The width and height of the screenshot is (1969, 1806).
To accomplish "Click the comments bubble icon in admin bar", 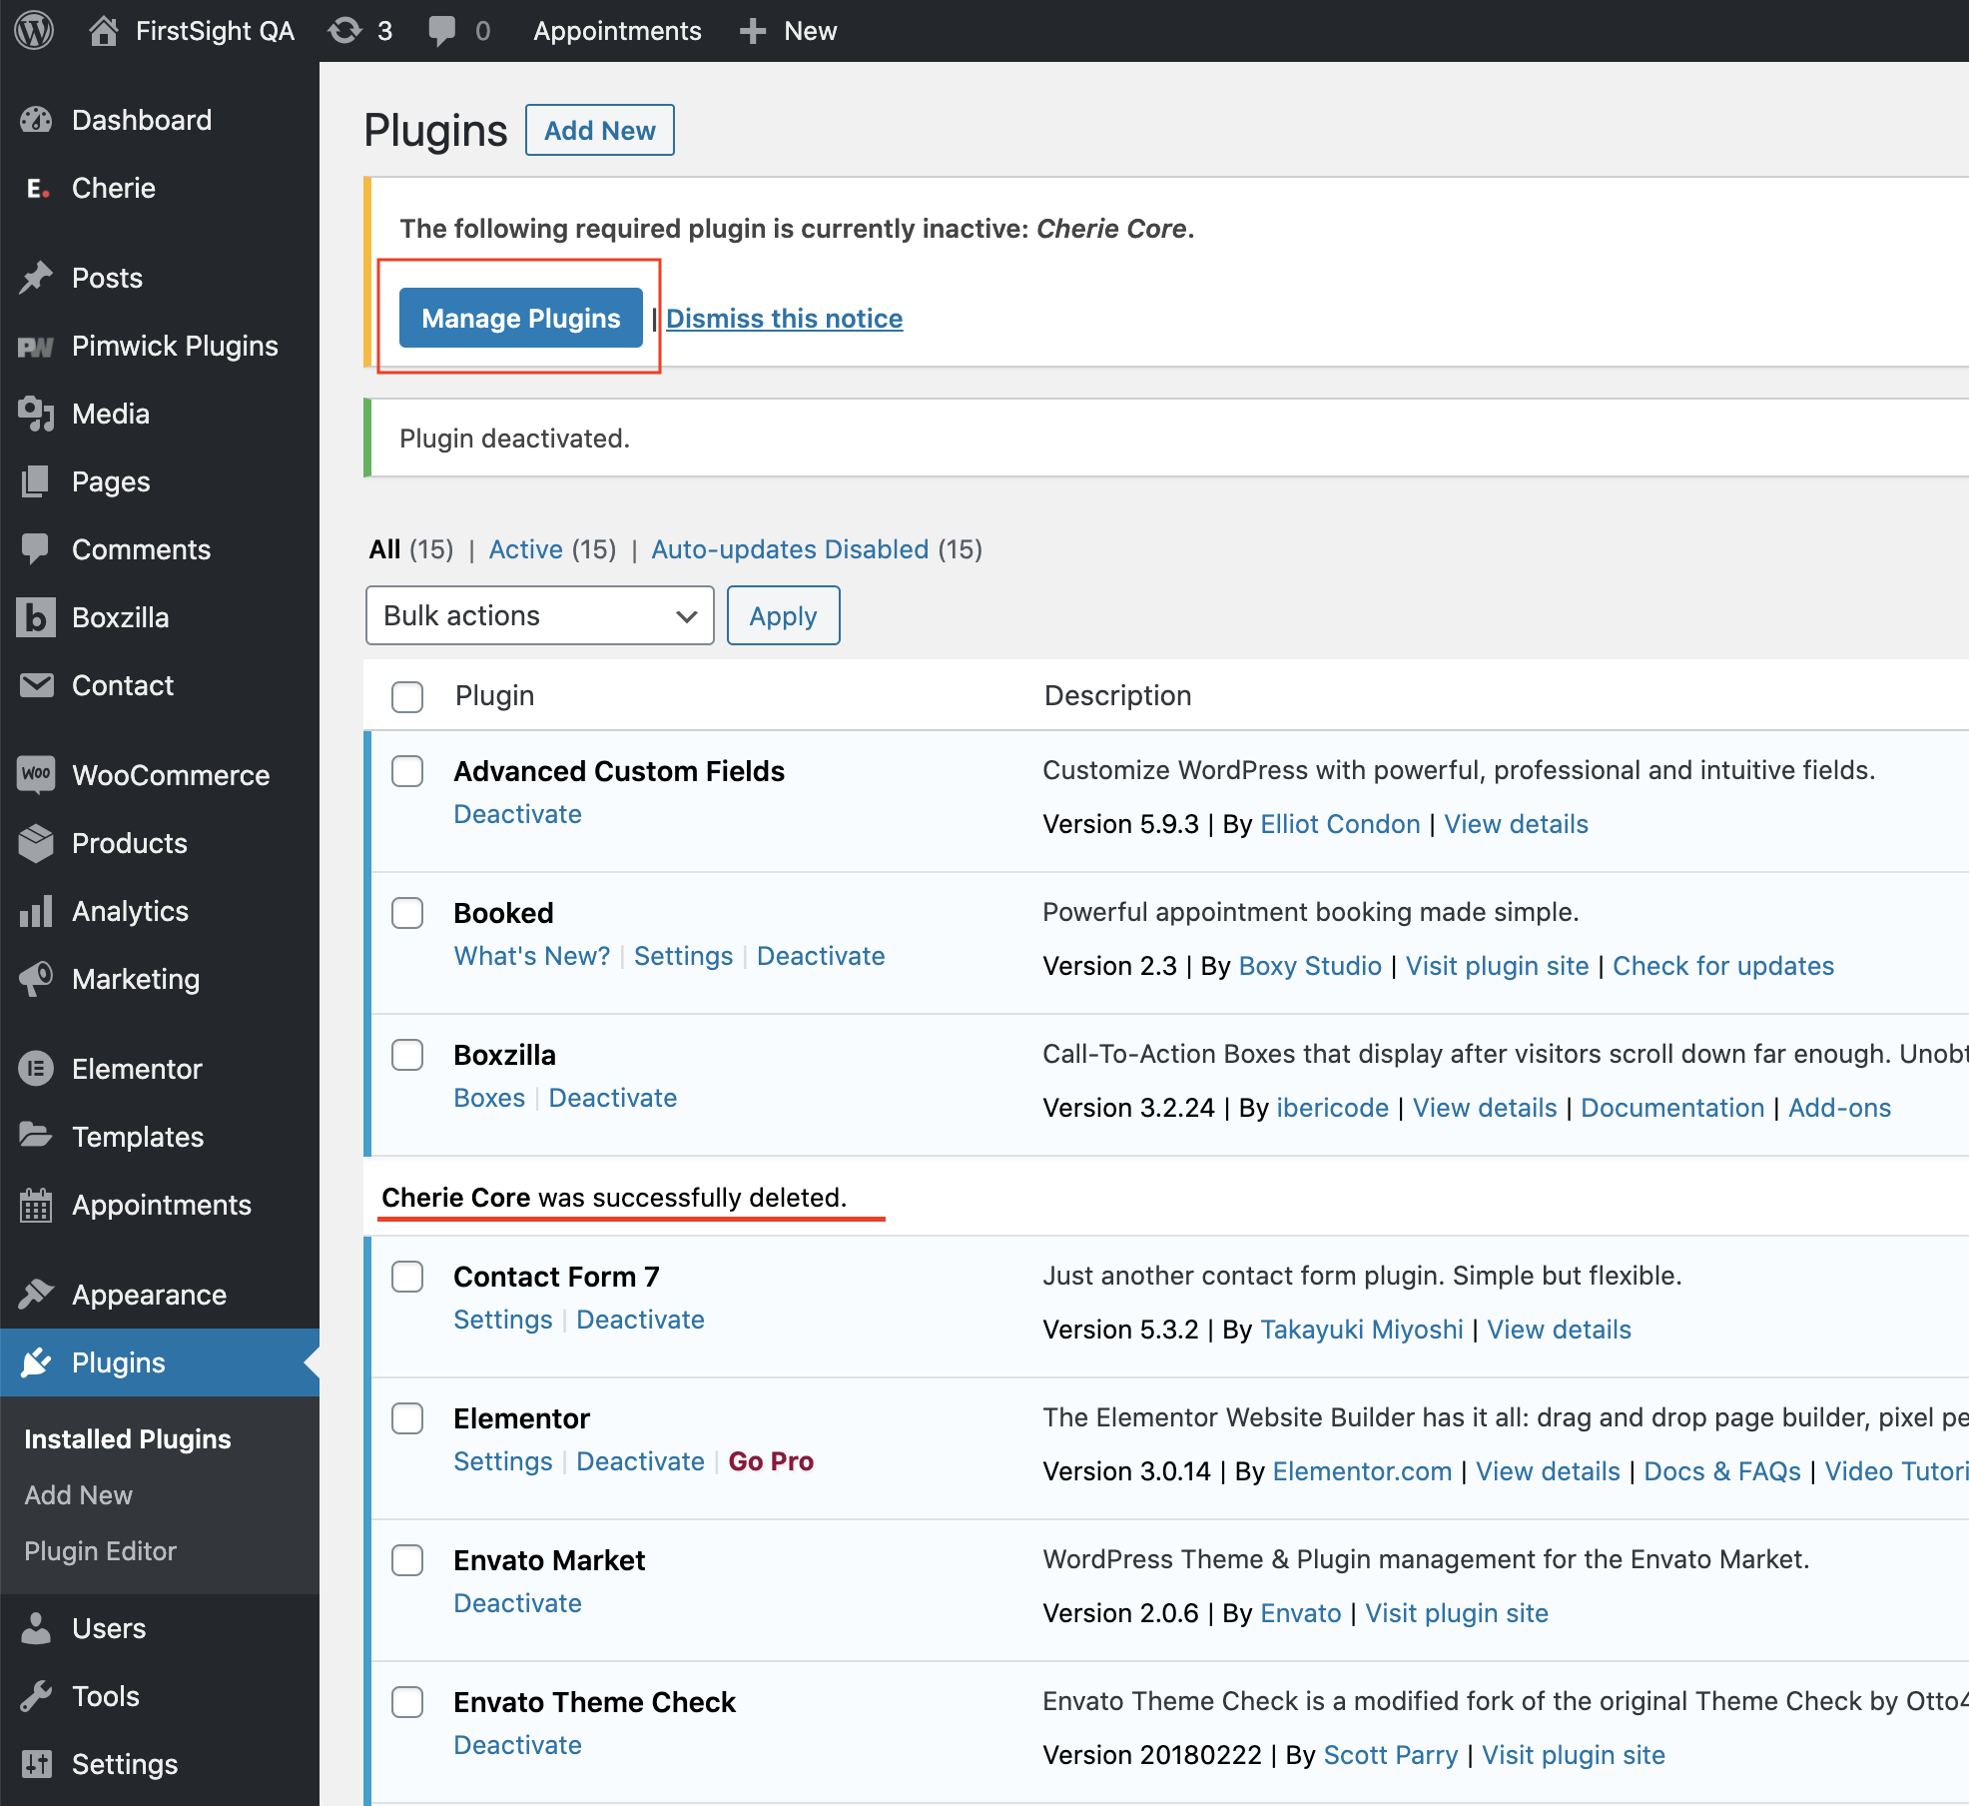I will click(x=441, y=31).
